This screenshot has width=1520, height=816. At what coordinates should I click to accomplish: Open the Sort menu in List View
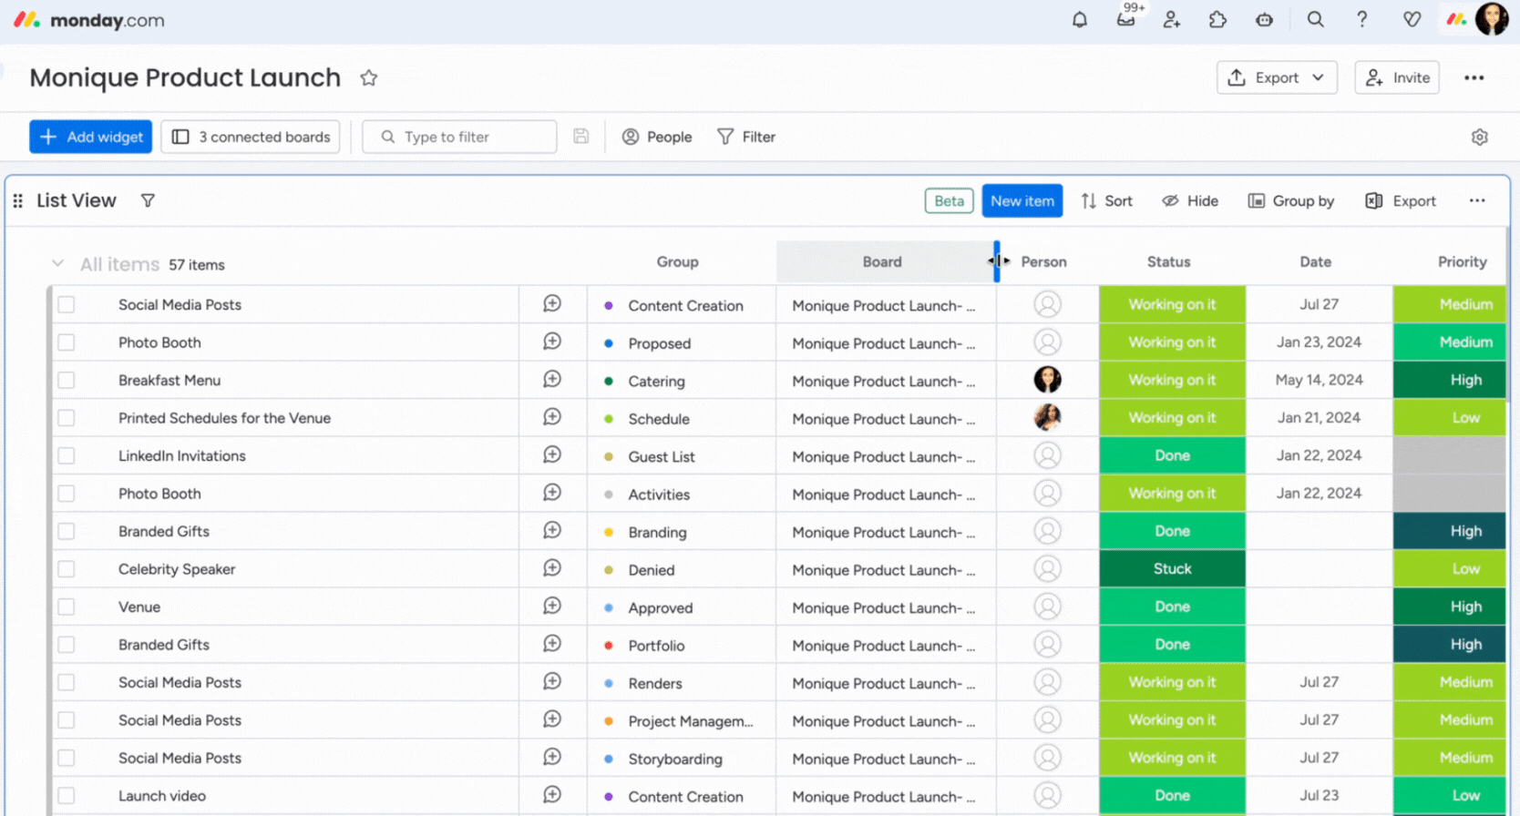(1107, 201)
